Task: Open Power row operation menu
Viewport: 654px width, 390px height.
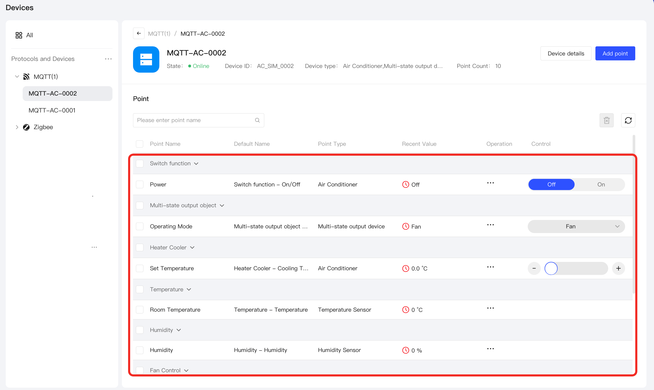Action: tap(490, 183)
